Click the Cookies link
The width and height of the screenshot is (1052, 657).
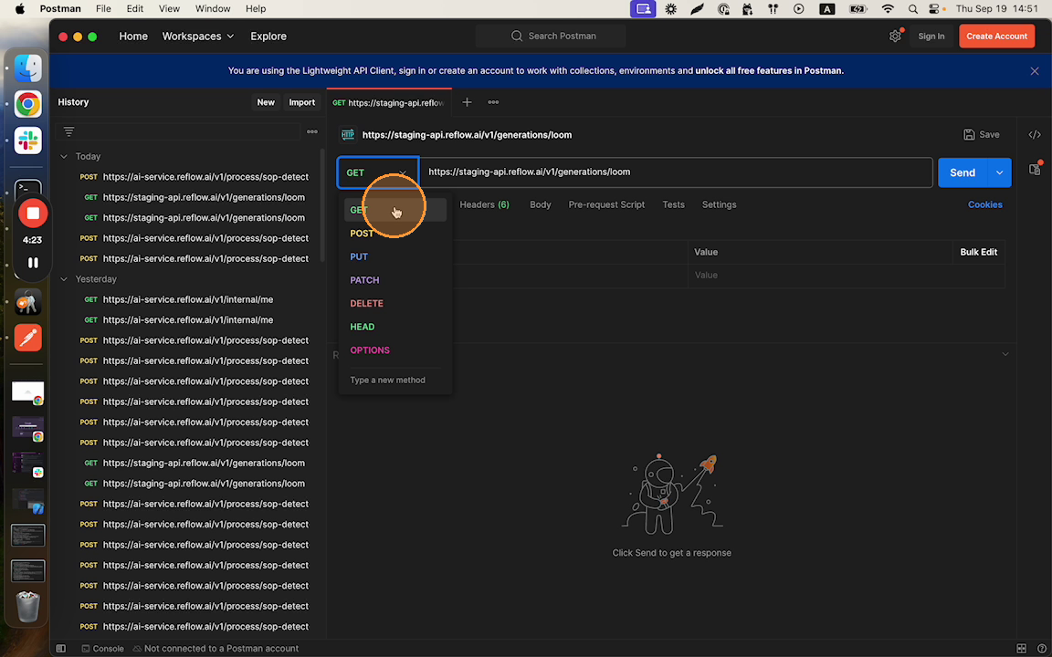click(x=985, y=204)
